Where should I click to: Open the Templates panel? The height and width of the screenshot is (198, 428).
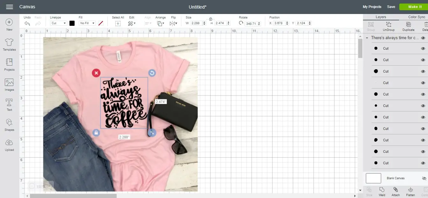(x=9, y=45)
